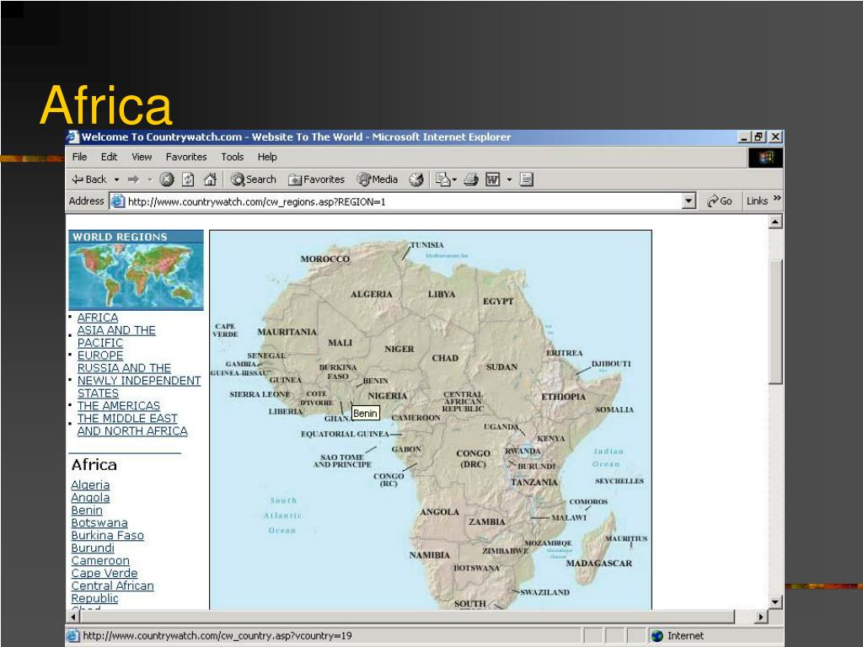Open the Search toolbar button
This screenshot has height=647, width=863.
pos(253,179)
